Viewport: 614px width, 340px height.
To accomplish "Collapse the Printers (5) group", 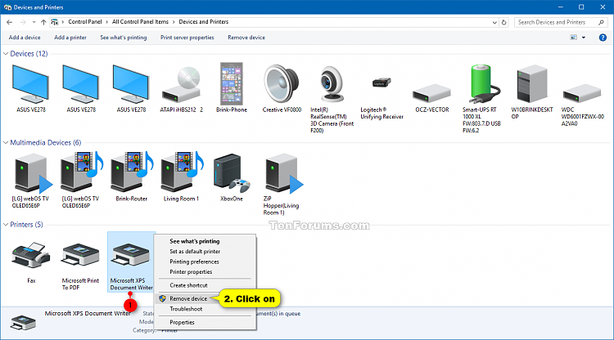I will point(6,225).
